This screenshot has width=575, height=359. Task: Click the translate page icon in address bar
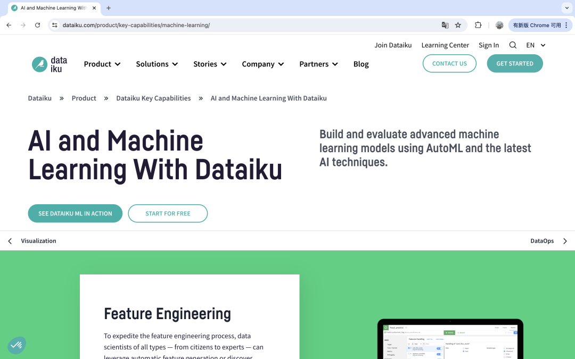445,25
